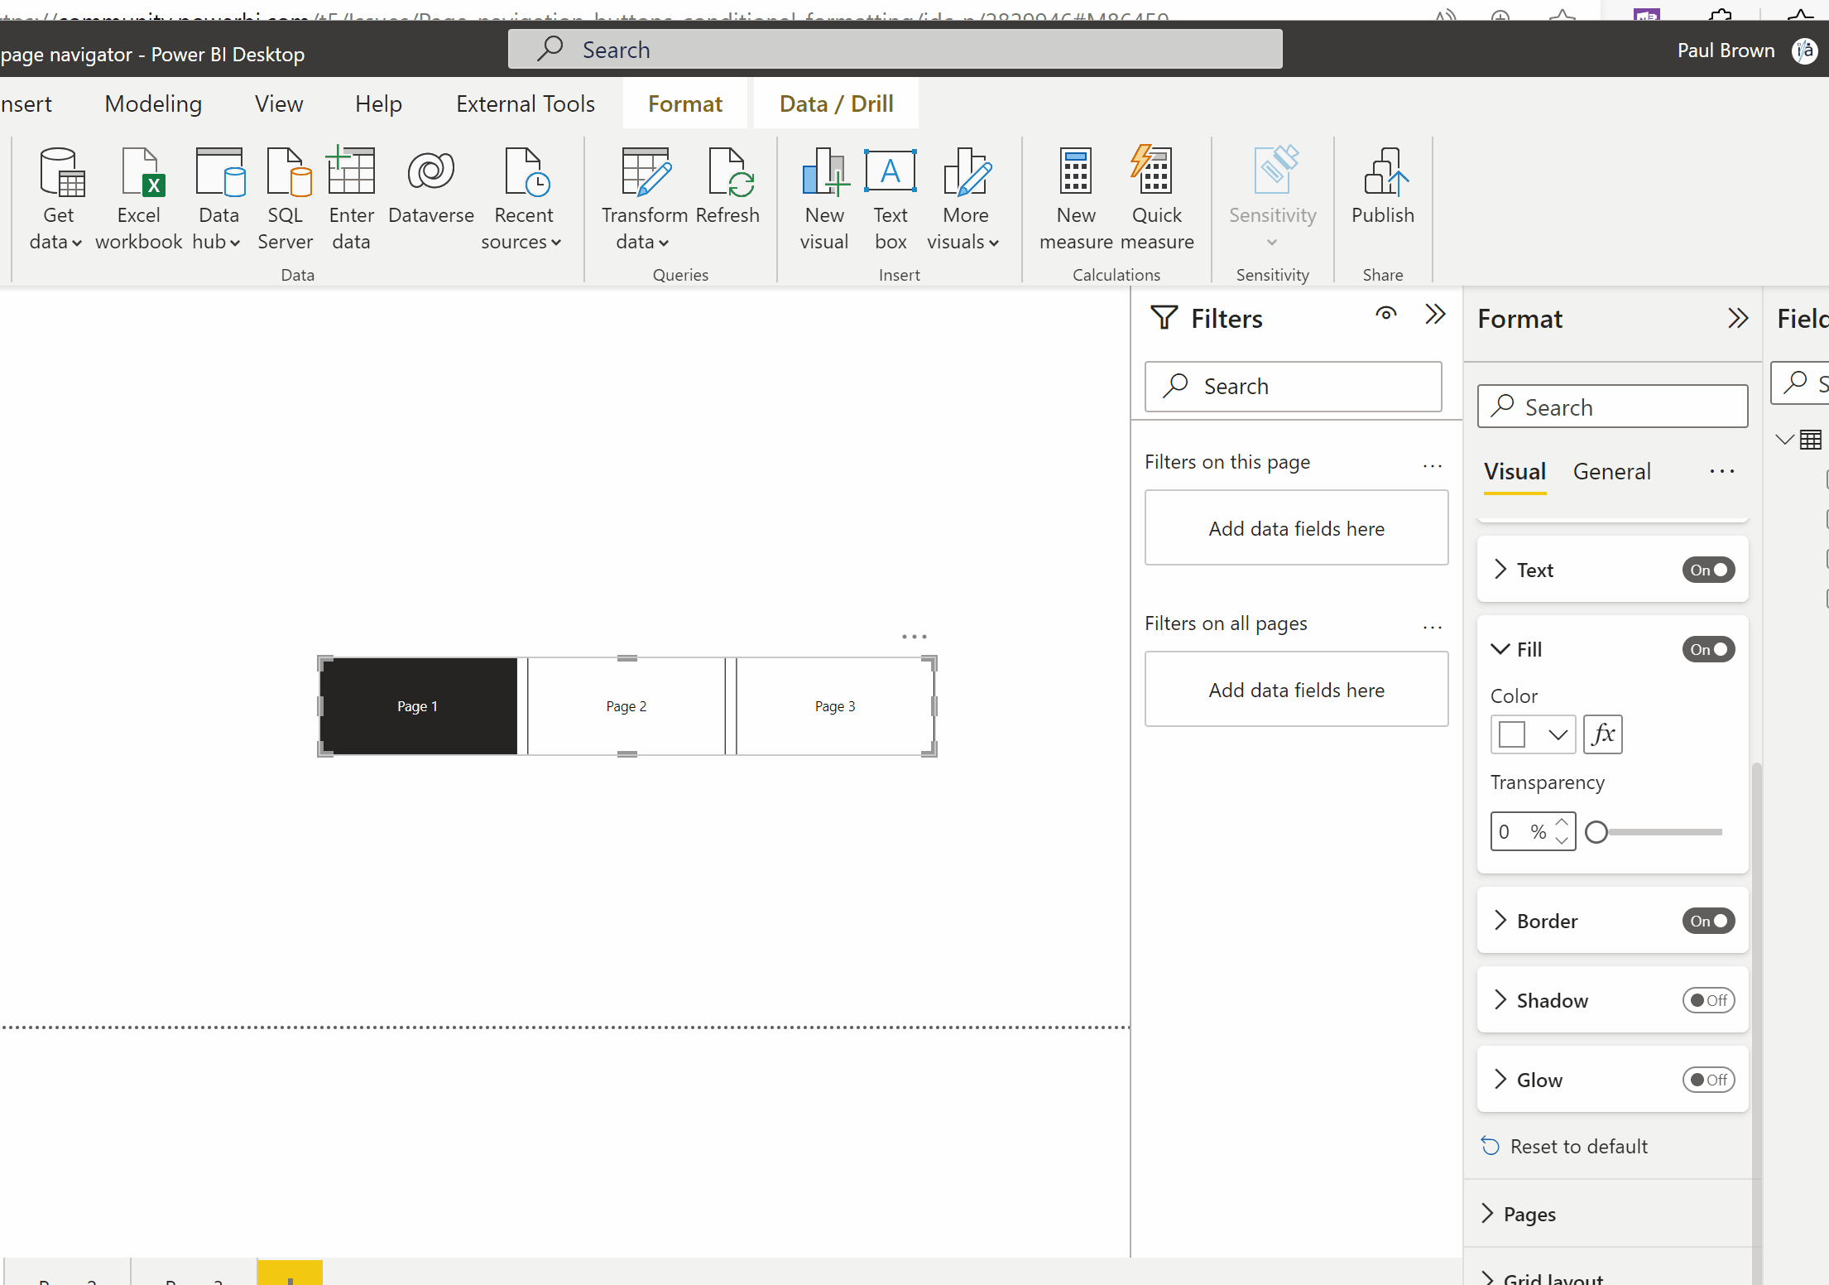Collapse the Fill format section
This screenshot has width=1829, height=1285.
[1500, 649]
